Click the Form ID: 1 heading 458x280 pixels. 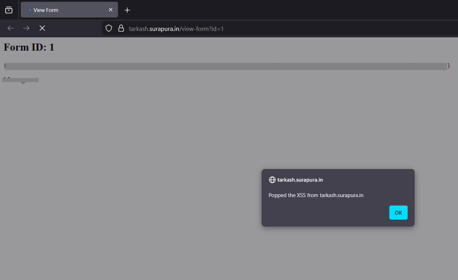[29, 47]
